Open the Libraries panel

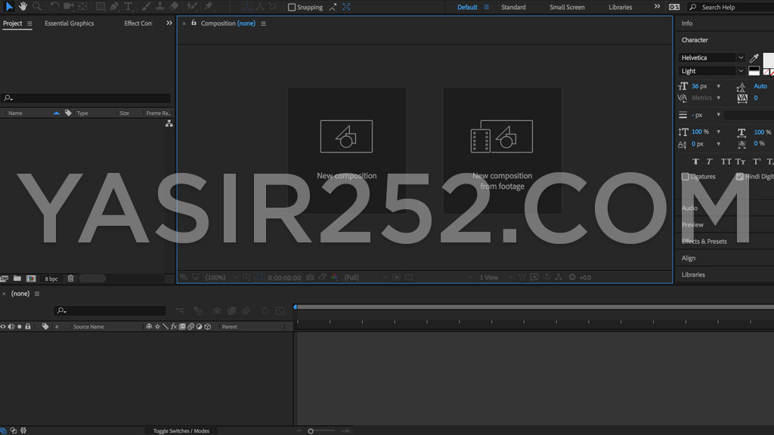pyautogui.click(x=693, y=274)
